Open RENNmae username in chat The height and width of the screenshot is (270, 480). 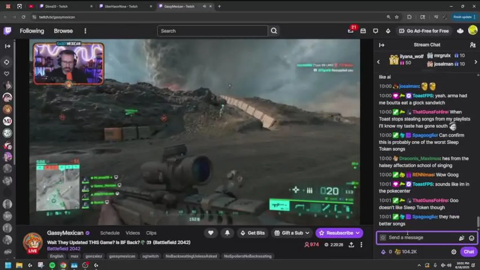point(423,175)
